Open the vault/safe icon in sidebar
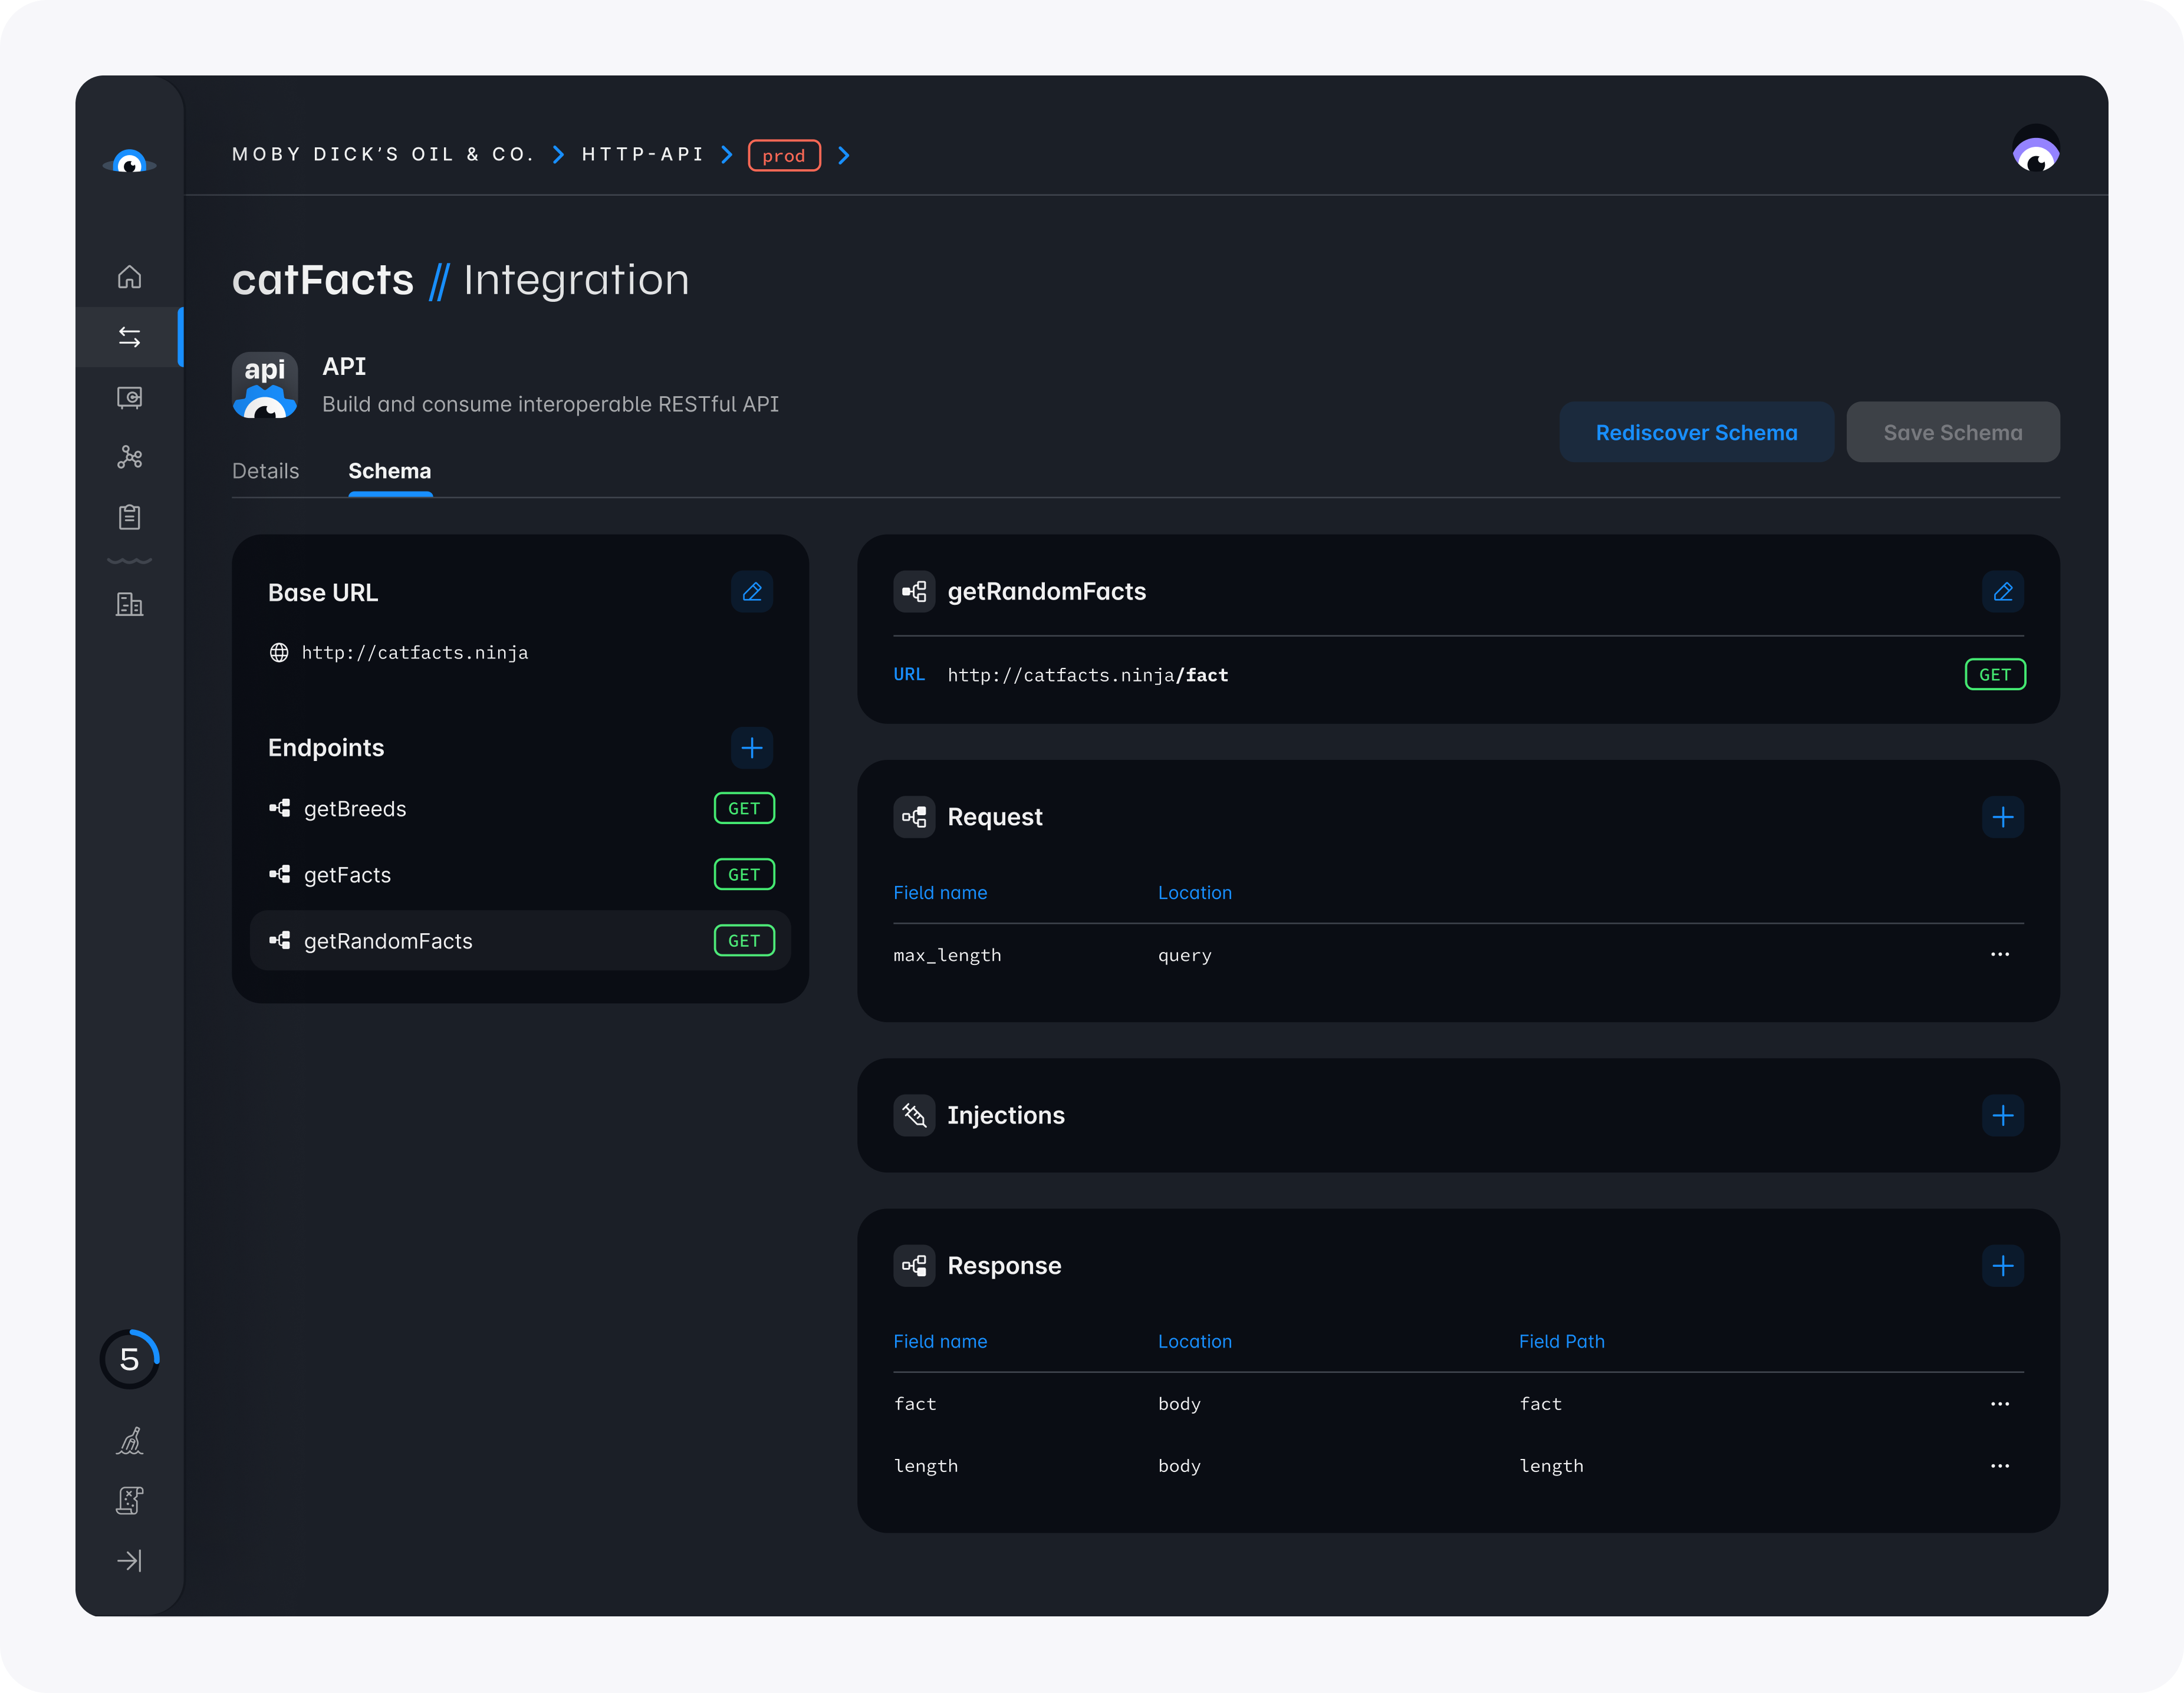This screenshot has height=1693, width=2184. click(129, 397)
